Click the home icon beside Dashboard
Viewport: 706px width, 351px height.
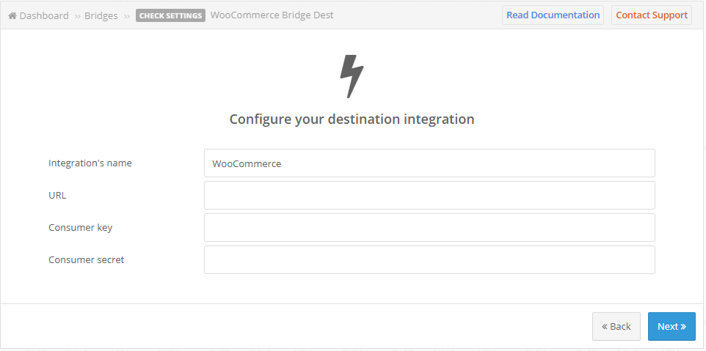point(12,15)
